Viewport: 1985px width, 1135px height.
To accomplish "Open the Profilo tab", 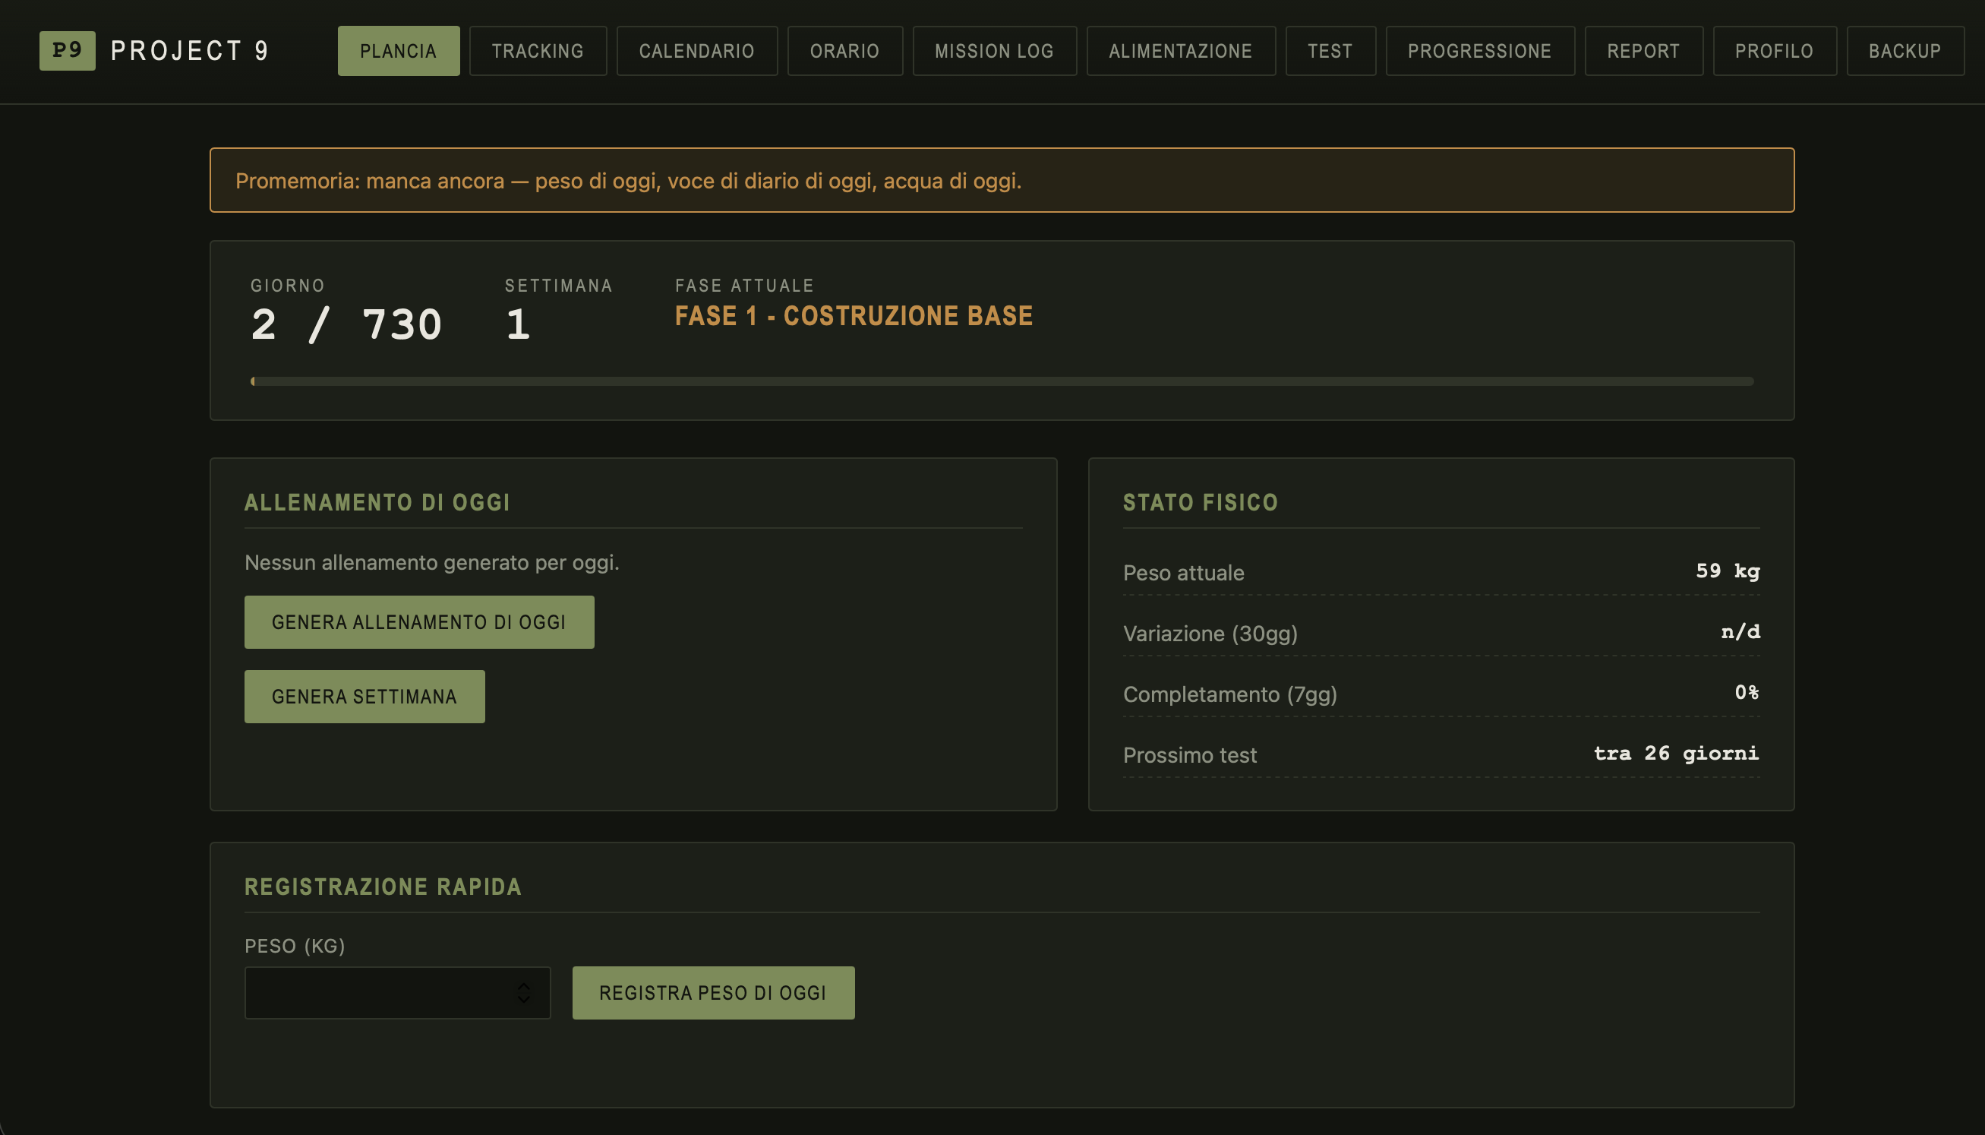I will pos(1774,51).
